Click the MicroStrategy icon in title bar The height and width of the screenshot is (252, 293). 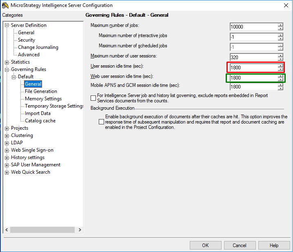click(5, 5)
